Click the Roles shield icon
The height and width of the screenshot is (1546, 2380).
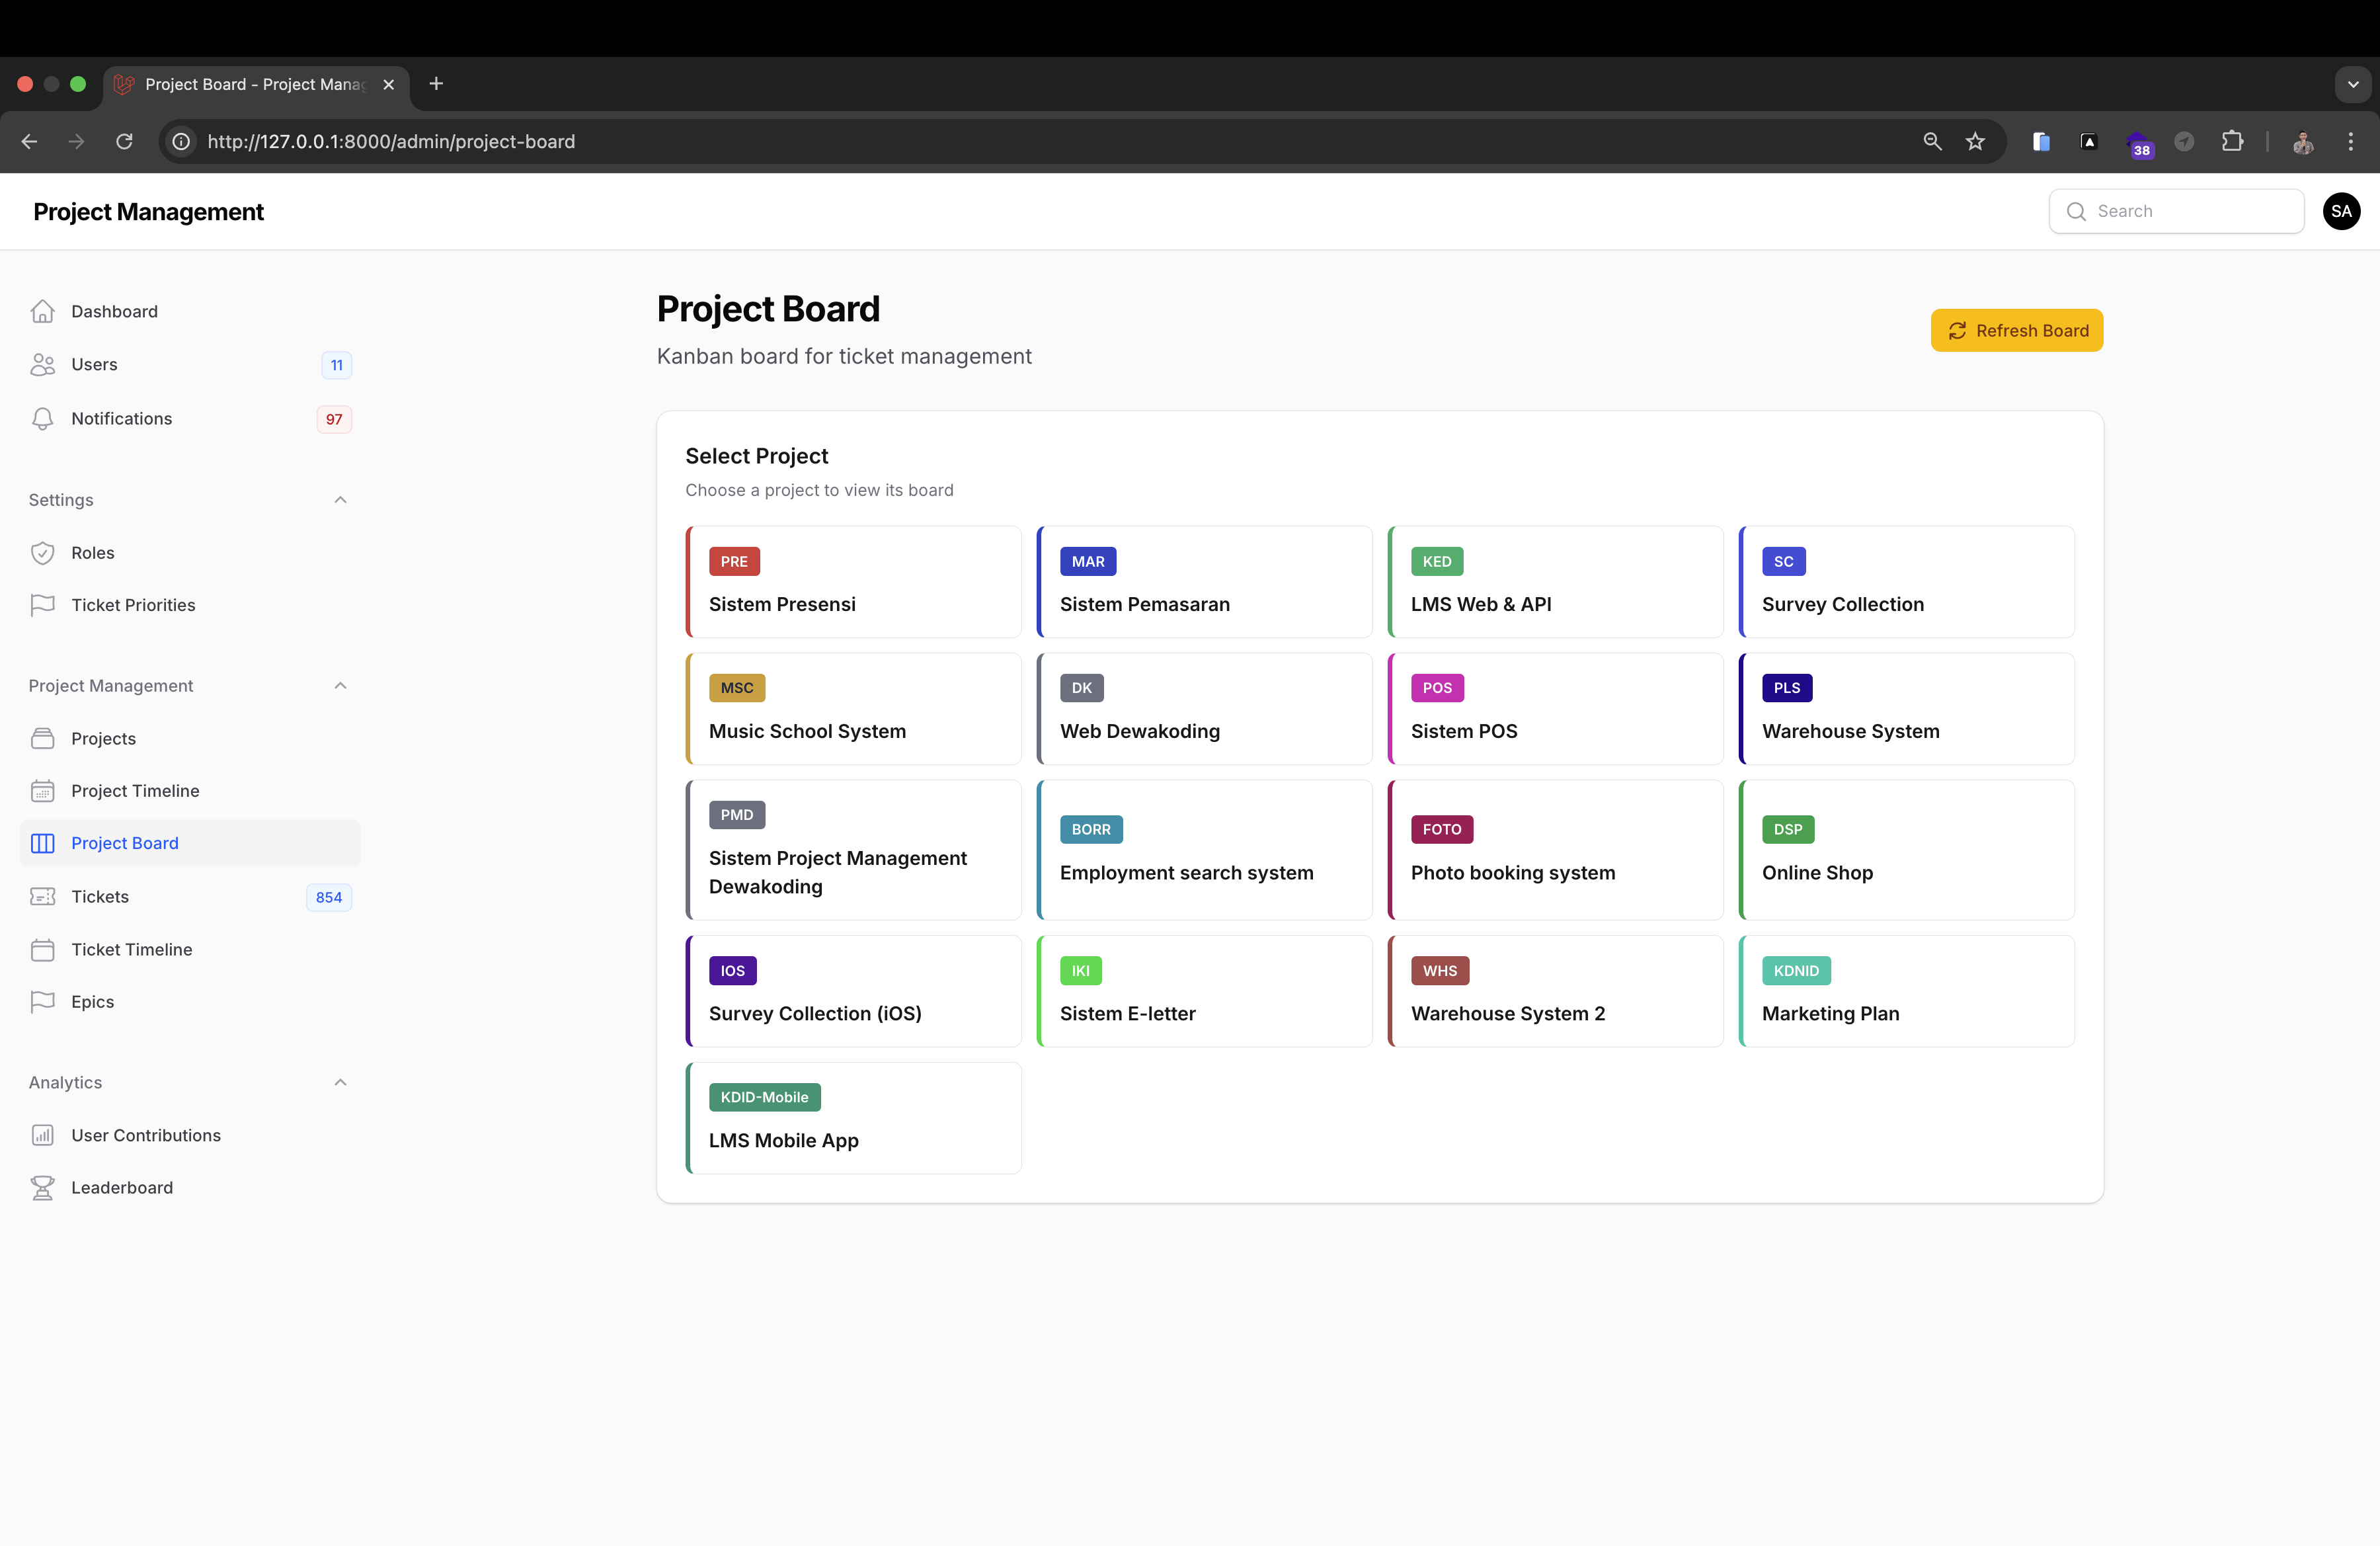[x=42, y=553]
